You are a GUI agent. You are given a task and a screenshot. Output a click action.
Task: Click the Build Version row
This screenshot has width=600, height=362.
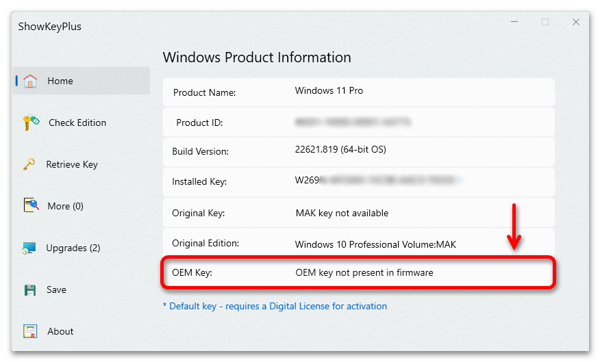358,151
